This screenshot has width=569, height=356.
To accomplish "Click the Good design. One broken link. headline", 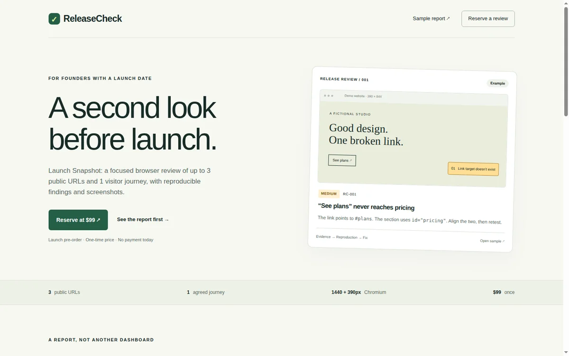I will pos(366,134).
